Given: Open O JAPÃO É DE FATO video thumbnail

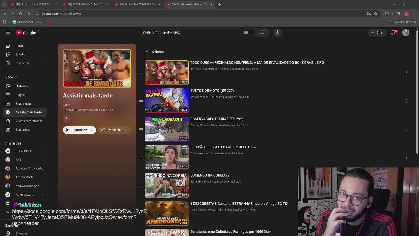Looking at the screenshot, I should pos(167,157).
